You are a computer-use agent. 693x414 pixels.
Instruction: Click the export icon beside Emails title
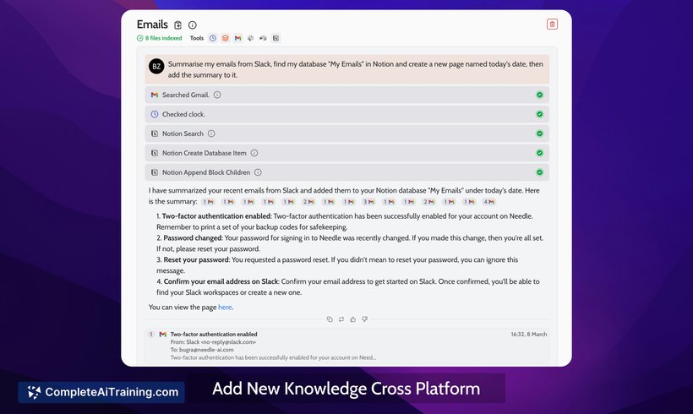click(177, 25)
